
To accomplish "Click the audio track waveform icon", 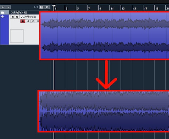I will click(3, 17).
